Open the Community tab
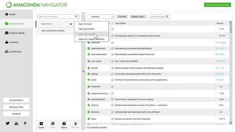This screenshot has height=132, width=235. pos(16,51)
